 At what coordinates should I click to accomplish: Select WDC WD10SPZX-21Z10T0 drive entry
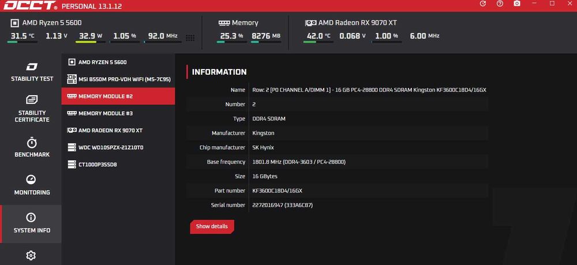[118, 147]
